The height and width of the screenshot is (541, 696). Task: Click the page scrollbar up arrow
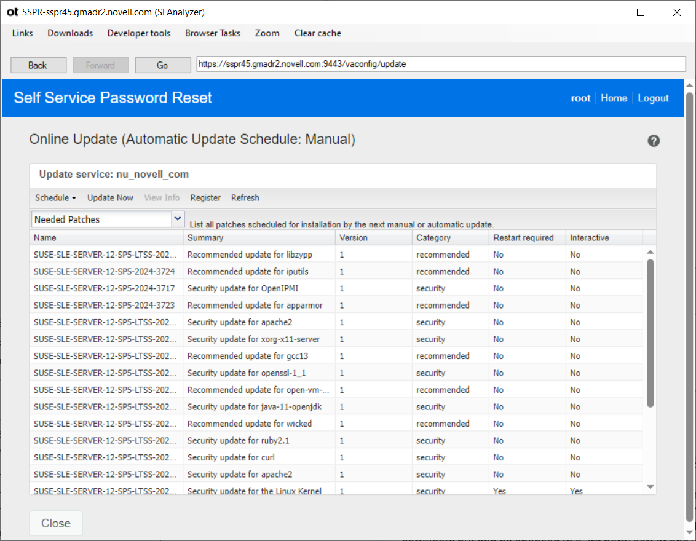(689, 85)
